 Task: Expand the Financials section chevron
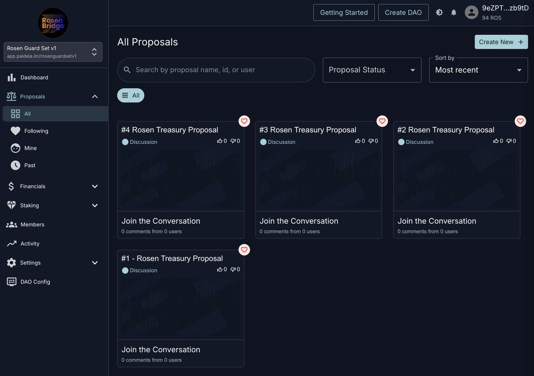point(95,186)
